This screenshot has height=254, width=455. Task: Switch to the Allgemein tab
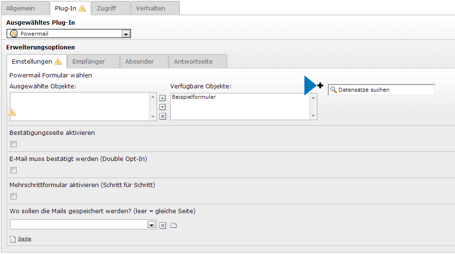(25, 8)
